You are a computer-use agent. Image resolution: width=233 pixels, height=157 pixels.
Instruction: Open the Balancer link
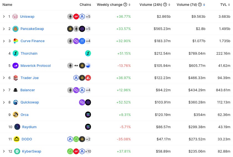(x=28, y=90)
